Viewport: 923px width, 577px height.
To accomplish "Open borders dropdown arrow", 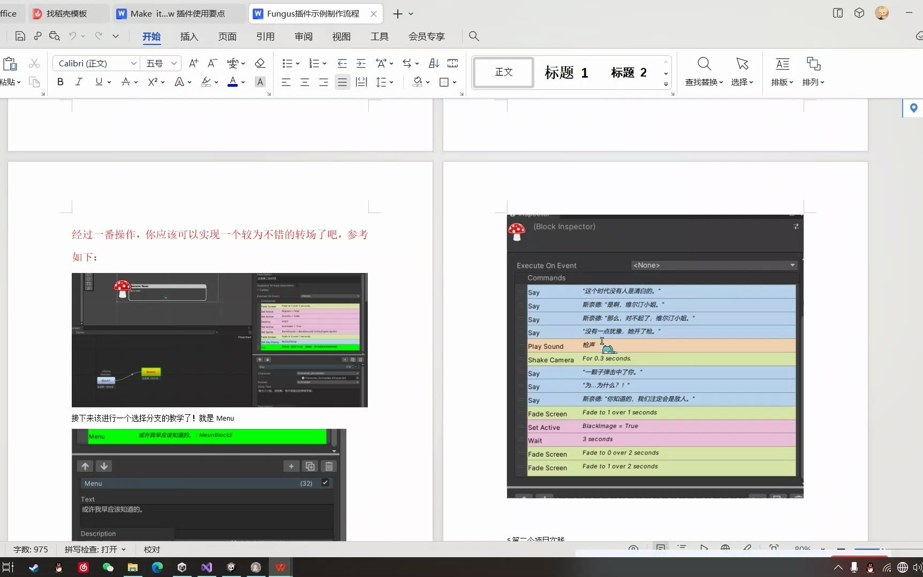I will [455, 82].
